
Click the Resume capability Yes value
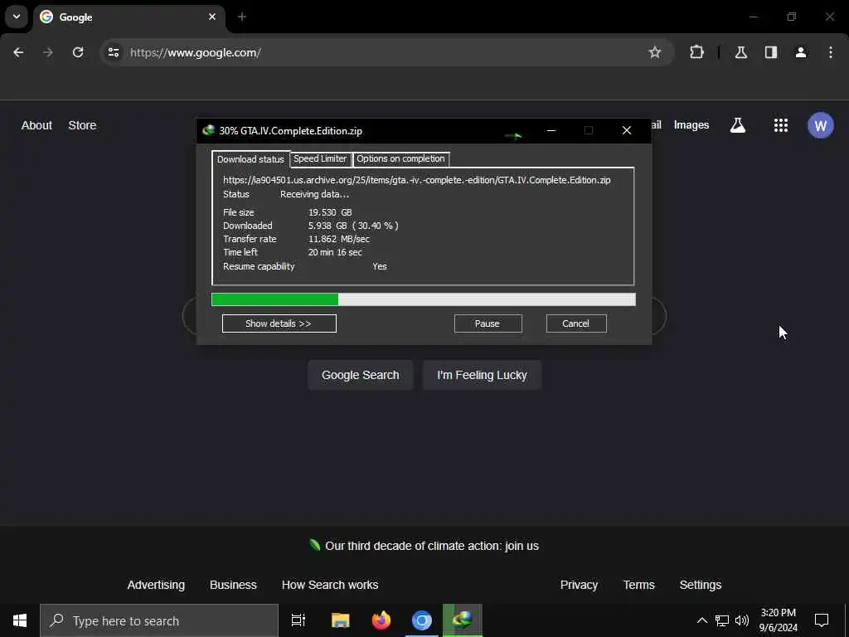[380, 266]
